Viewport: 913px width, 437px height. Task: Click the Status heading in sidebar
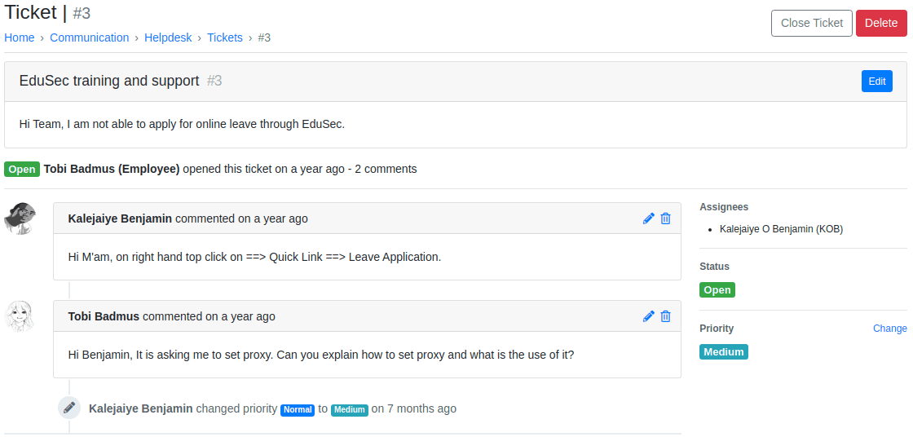[x=714, y=267]
